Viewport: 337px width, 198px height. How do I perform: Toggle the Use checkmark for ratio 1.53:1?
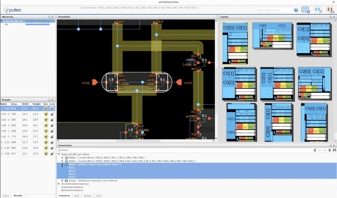coord(46,114)
